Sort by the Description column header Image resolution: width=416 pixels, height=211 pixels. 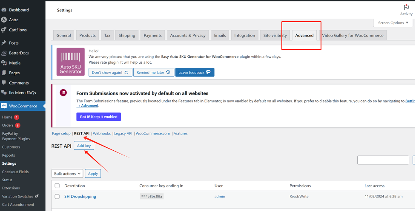(x=75, y=186)
